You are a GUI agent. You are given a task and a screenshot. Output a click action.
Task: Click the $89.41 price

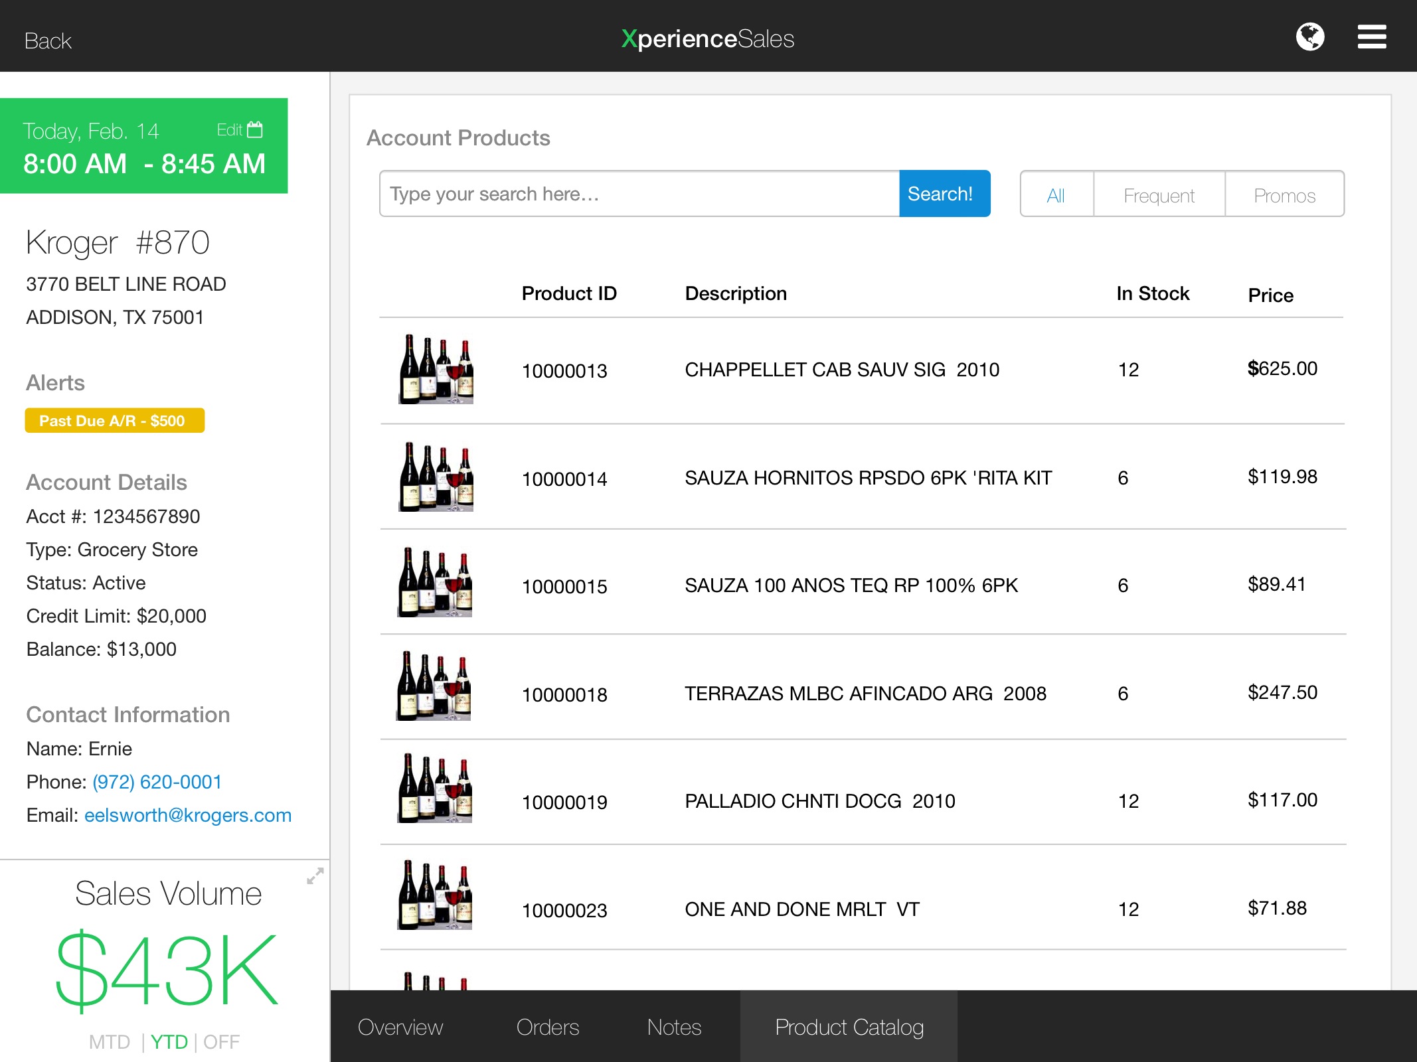click(x=1276, y=584)
